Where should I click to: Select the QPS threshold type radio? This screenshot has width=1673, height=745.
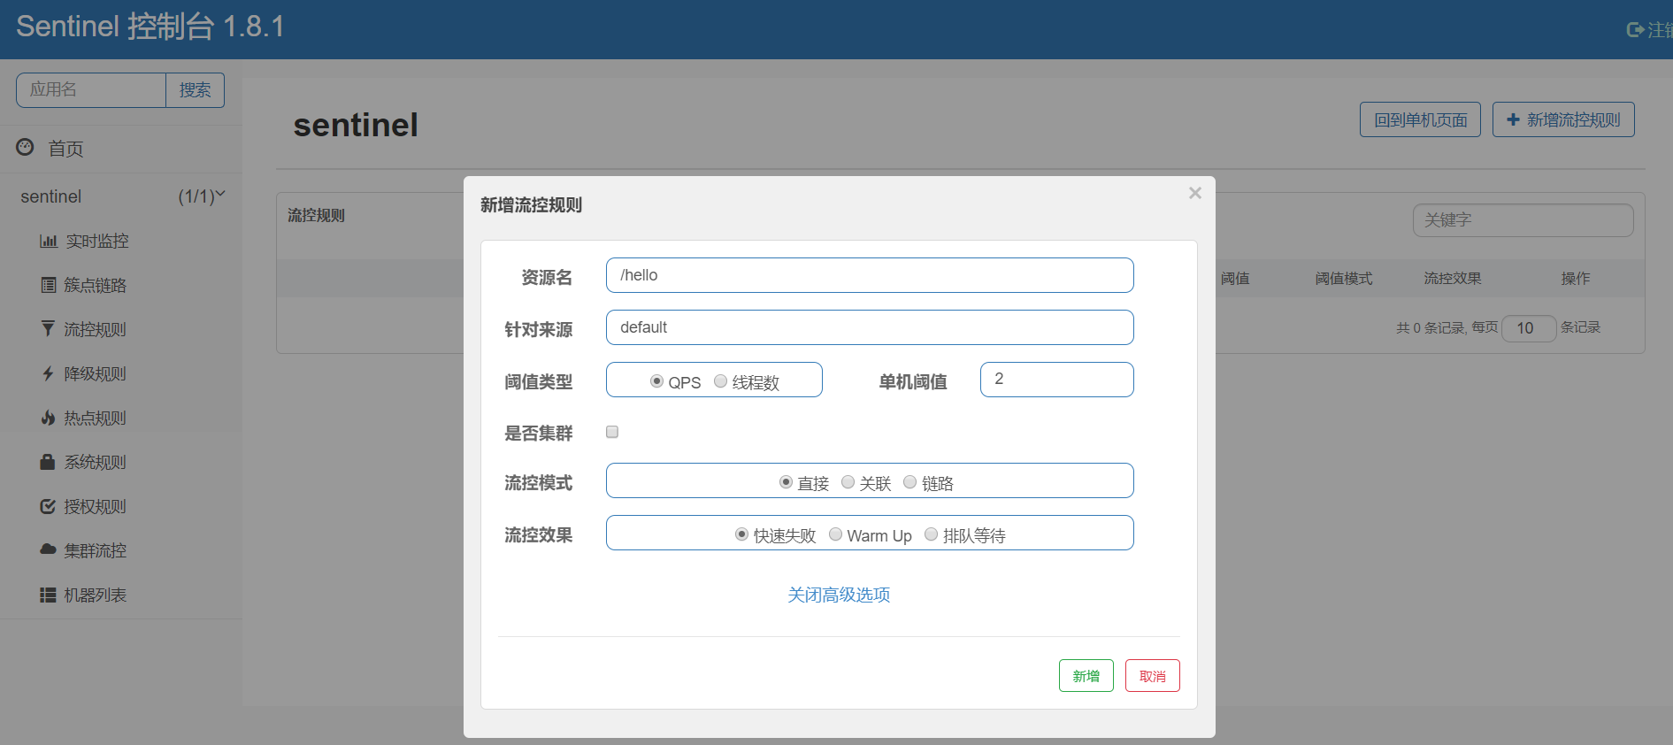coord(656,381)
